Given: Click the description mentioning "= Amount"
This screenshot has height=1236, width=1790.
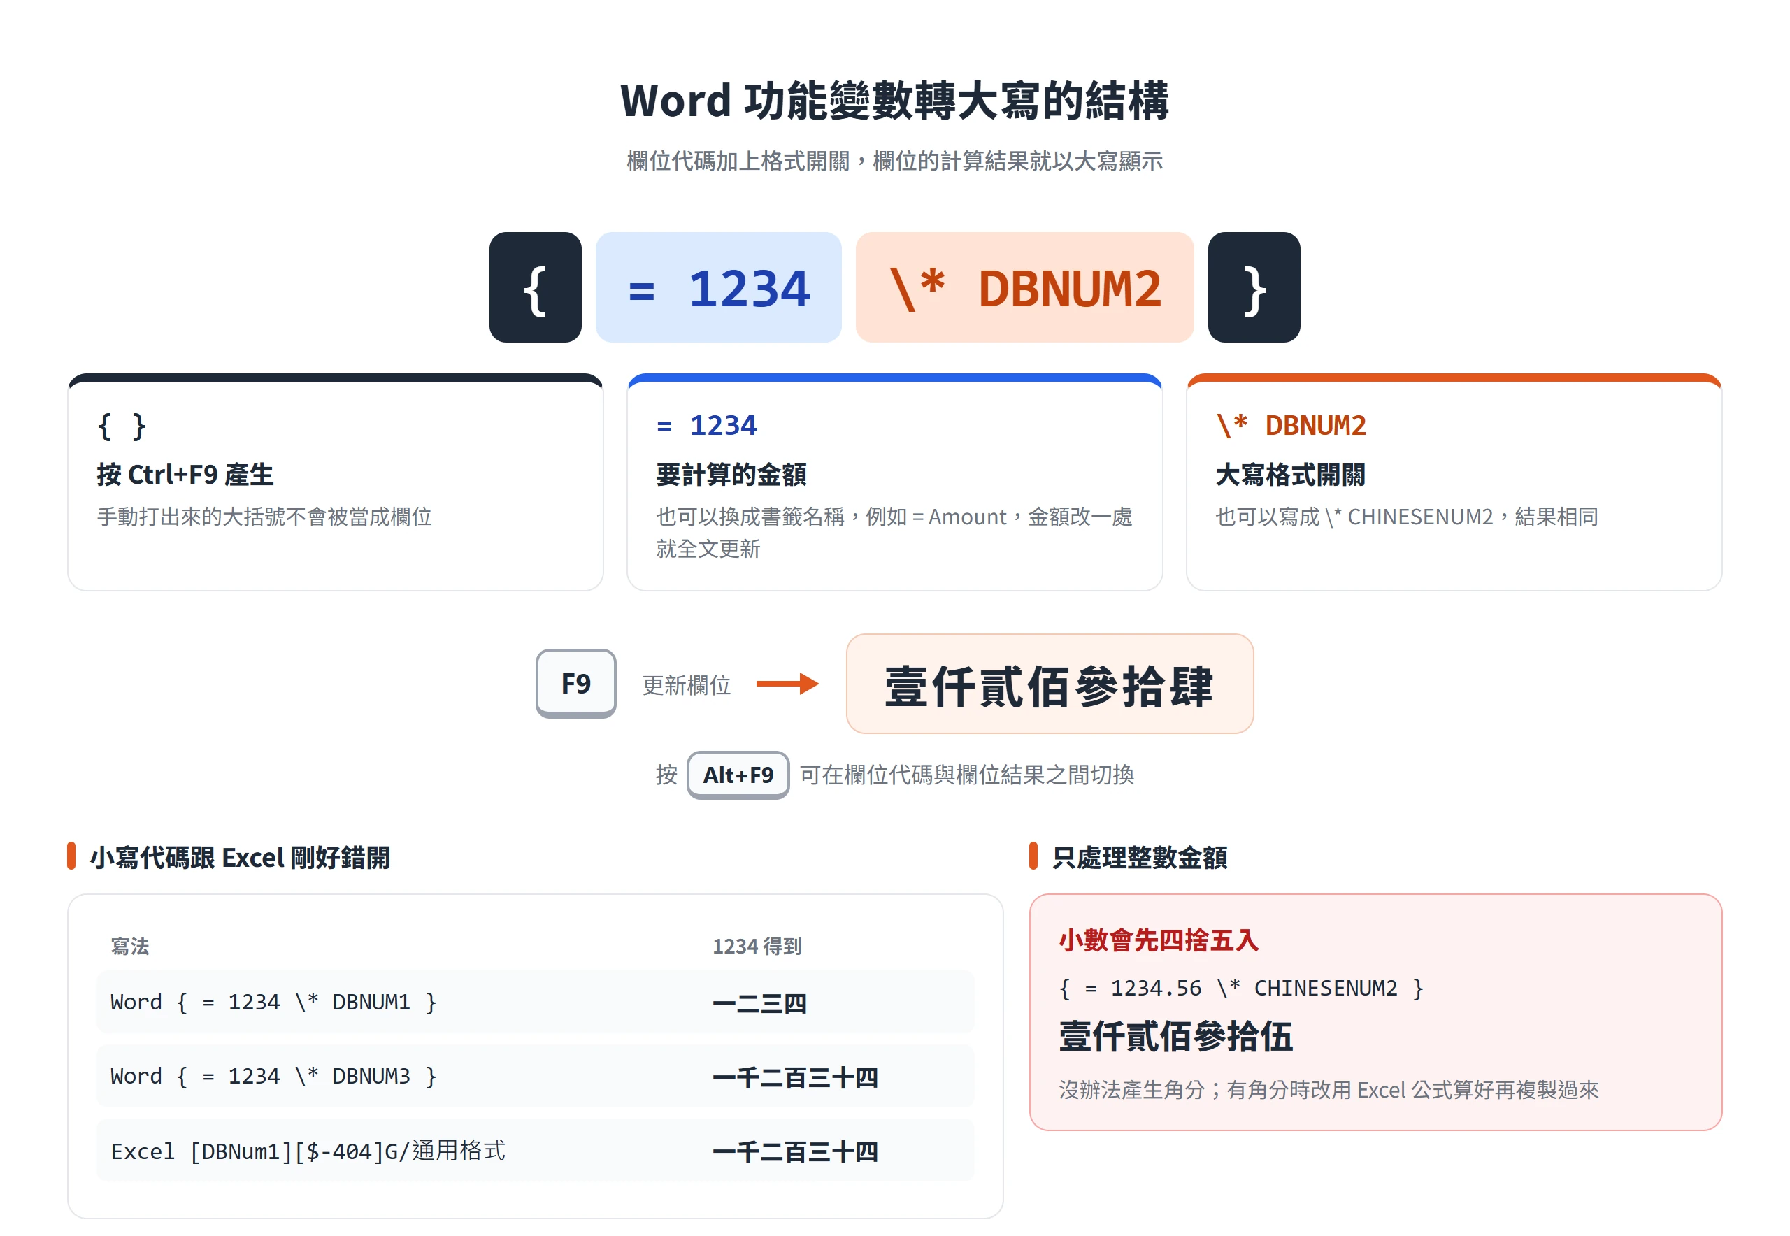Looking at the screenshot, I should pyautogui.click(x=894, y=533).
